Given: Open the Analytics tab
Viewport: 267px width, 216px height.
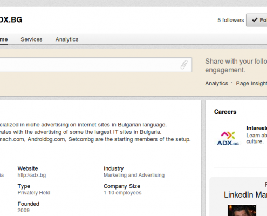Looking at the screenshot, I should pos(67,39).
